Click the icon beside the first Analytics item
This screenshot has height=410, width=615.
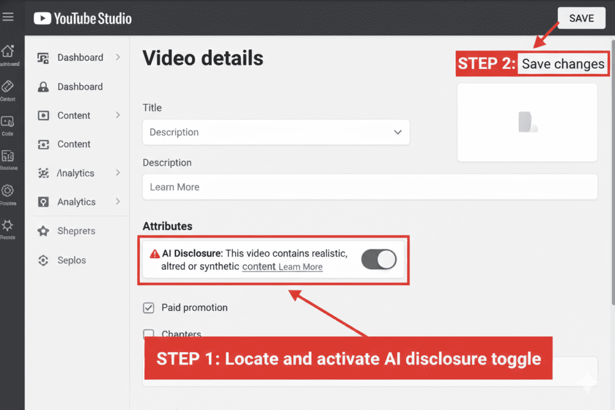43,173
